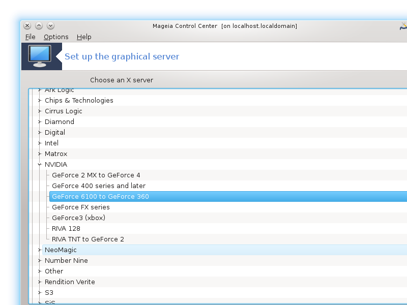The image size is (407, 305).
Task: Expand the Rendition Verite branch
Action: pyautogui.click(x=40, y=282)
